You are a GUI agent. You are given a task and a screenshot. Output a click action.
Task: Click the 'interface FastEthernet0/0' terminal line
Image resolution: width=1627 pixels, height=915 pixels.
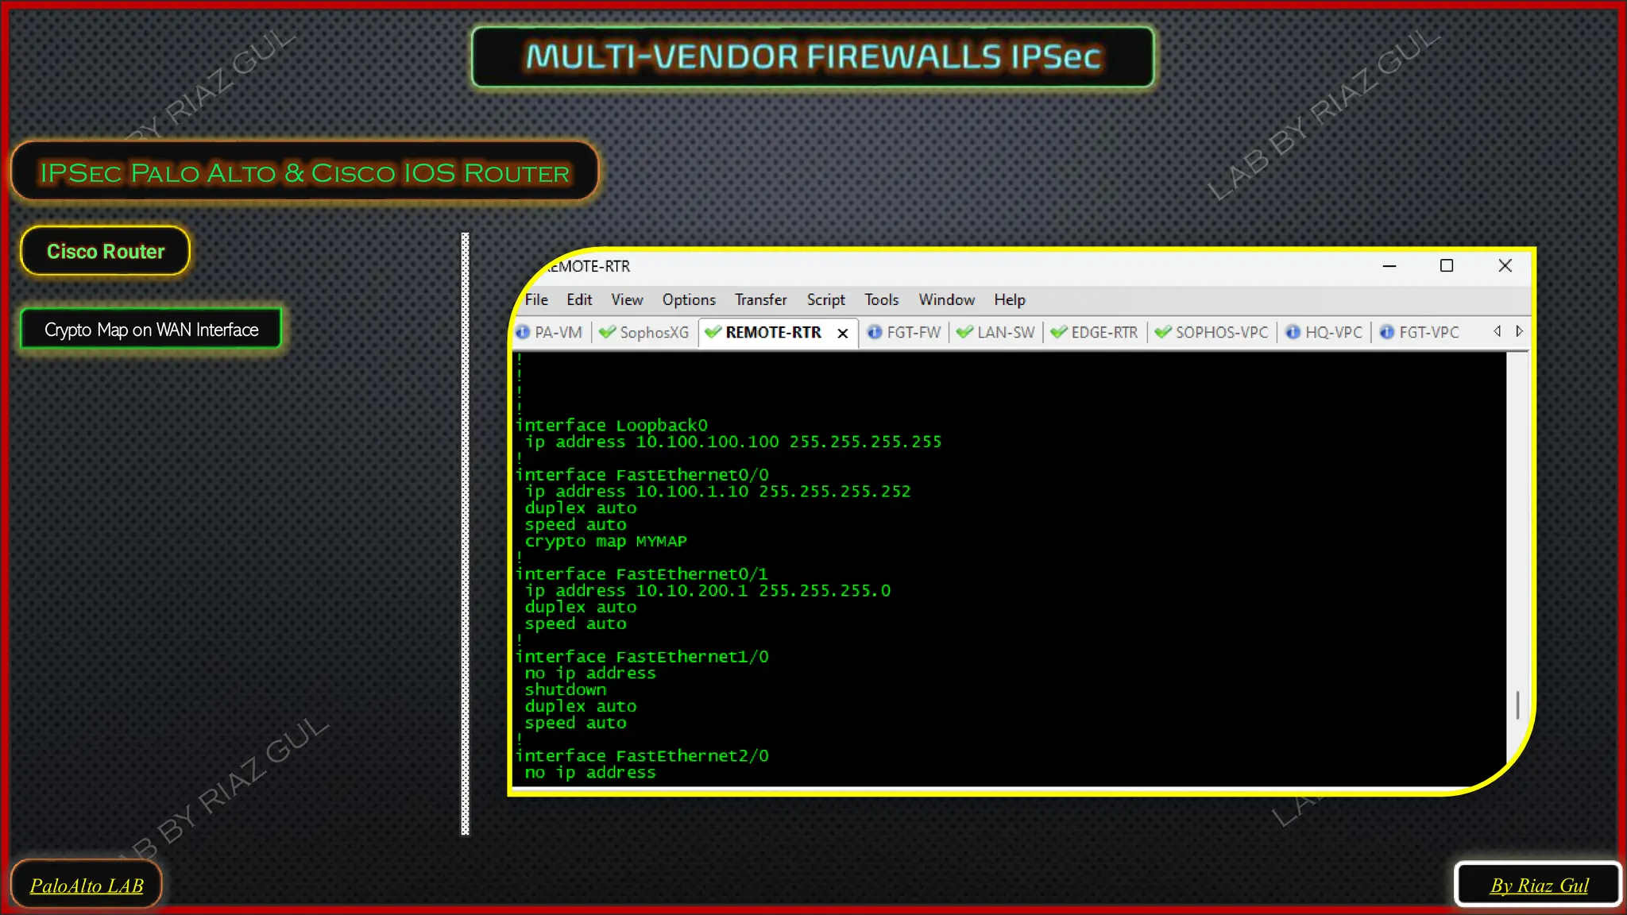point(642,475)
